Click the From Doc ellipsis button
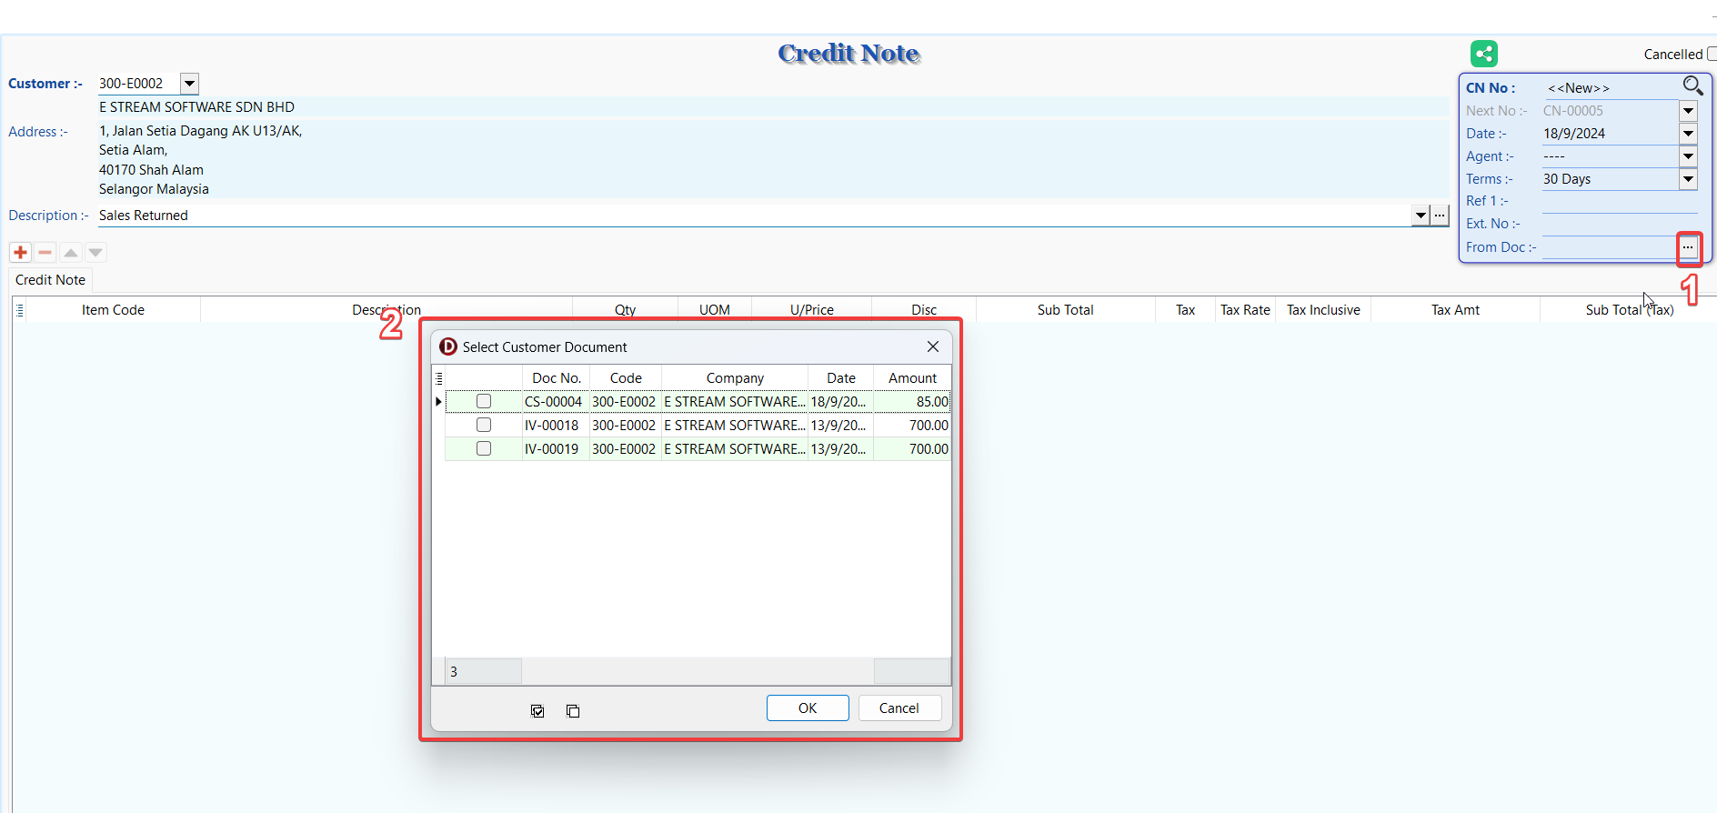1717x813 pixels. click(x=1688, y=247)
